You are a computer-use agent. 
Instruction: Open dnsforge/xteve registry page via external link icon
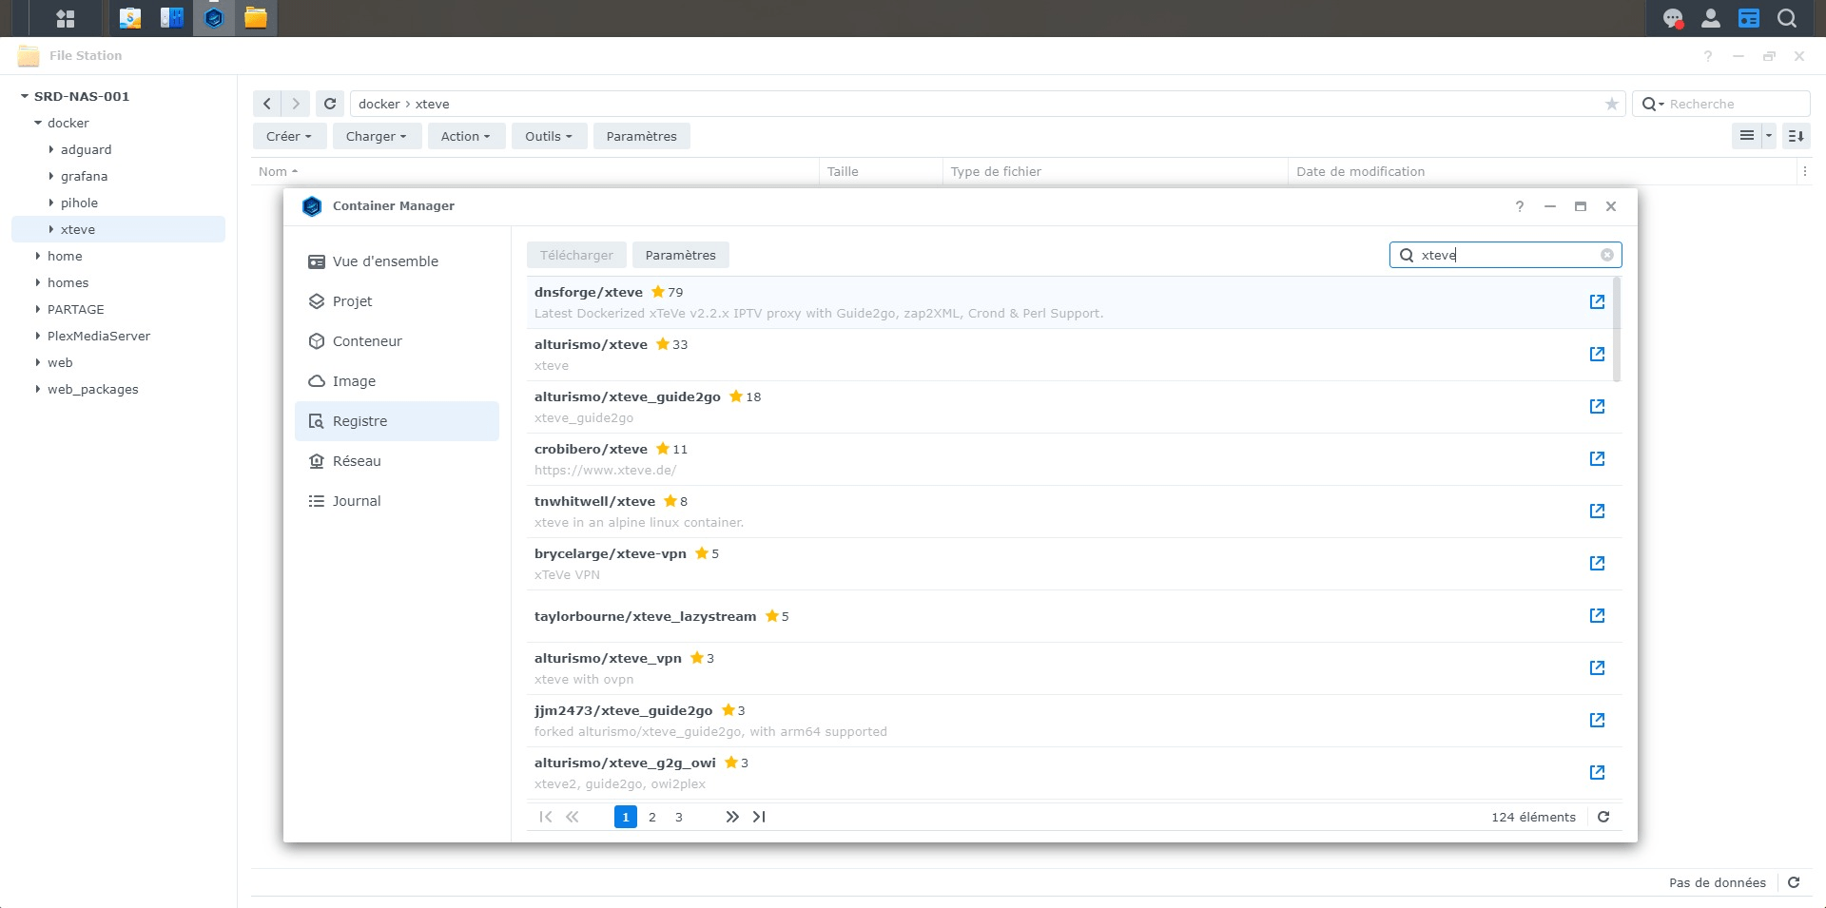1597,301
